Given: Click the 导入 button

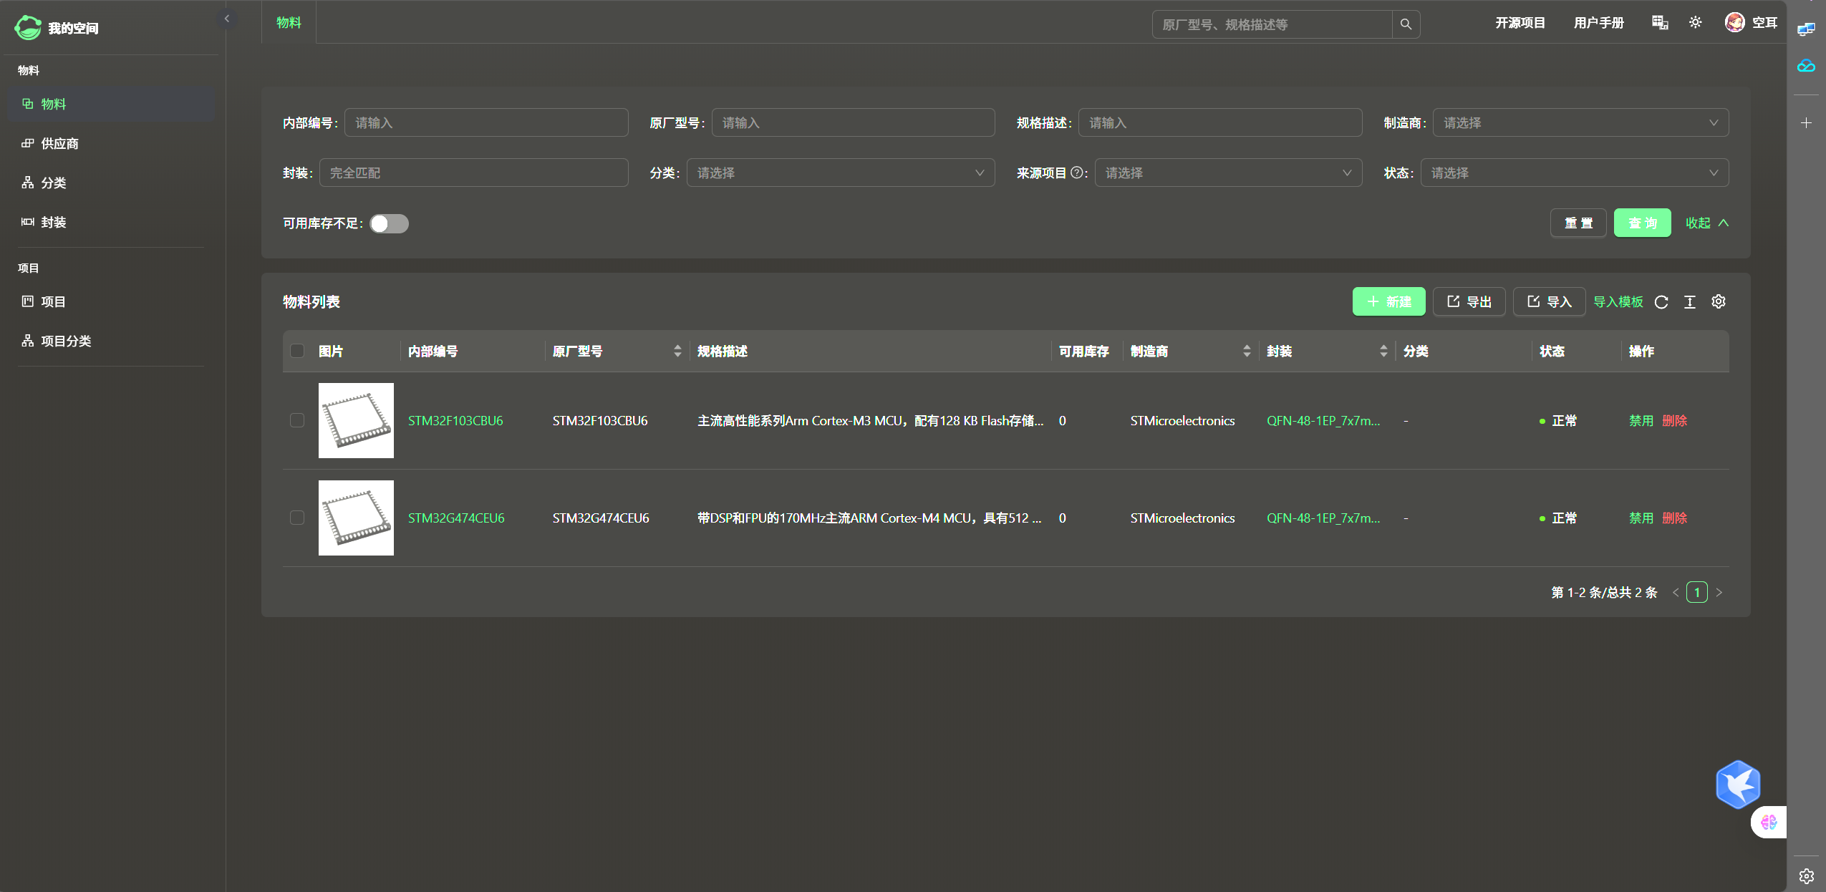Looking at the screenshot, I should click(1550, 301).
